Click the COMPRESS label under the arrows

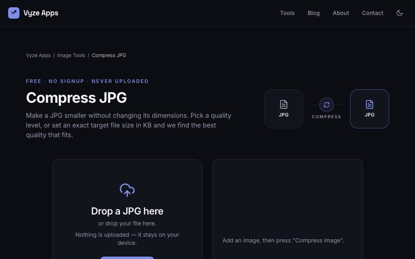pyautogui.click(x=326, y=117)
